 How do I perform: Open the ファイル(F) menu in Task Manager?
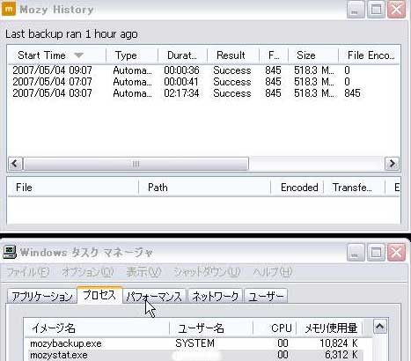(x=28, y=272)
